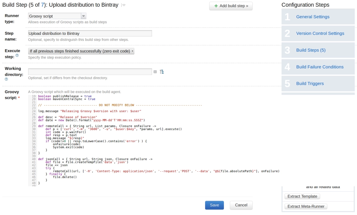Click the Add build step button
This screenshot has width=357, height=215.
tap(231, 6)
